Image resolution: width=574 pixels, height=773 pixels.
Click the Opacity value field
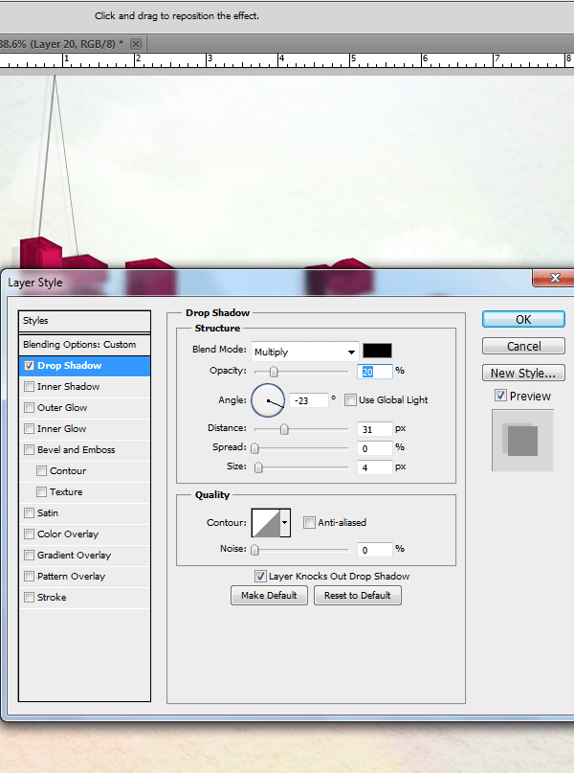pos(375,372)
